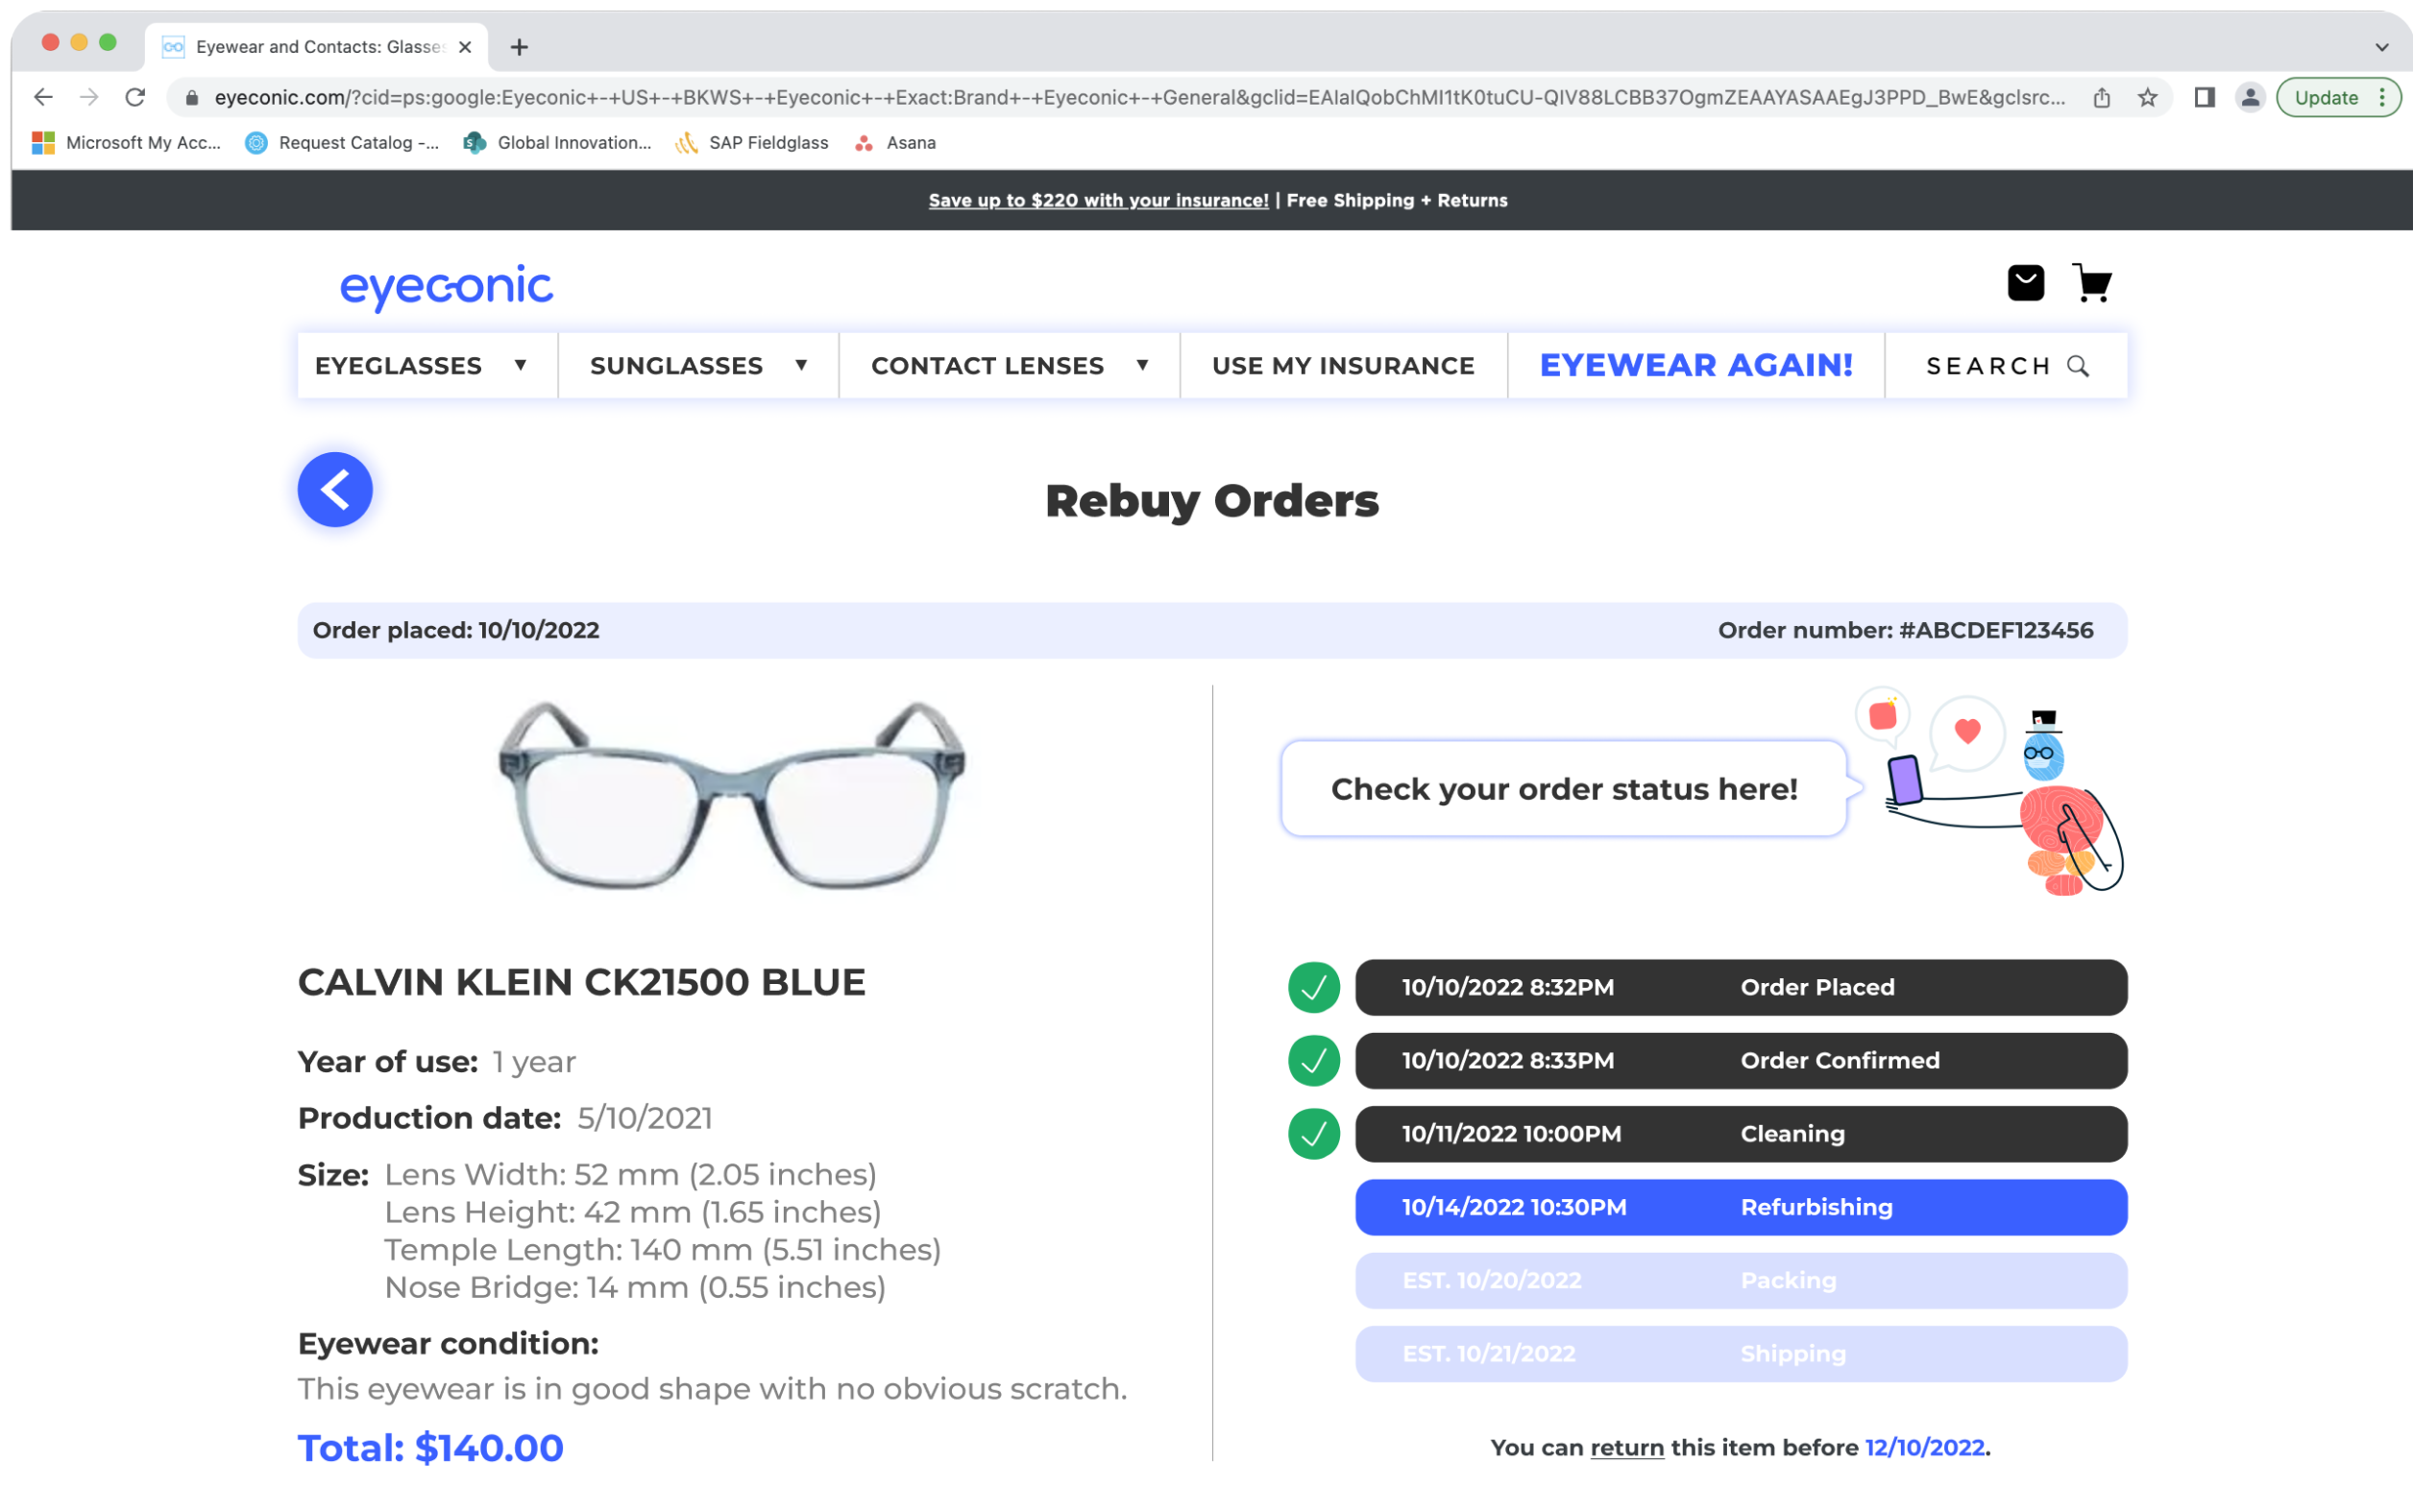Click the search magnifier icon

(x=2078, y=366)
